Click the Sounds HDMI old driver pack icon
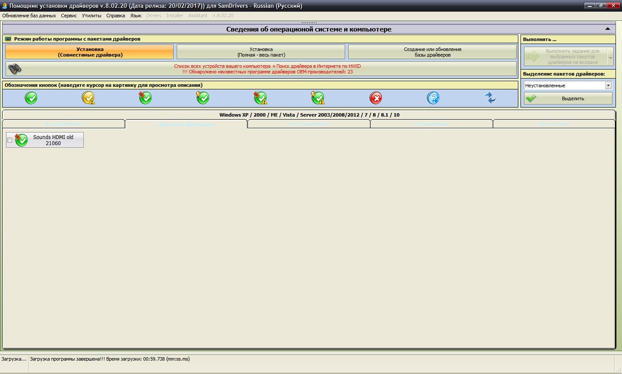The image size is (622, 374). (x=21, y=140)
